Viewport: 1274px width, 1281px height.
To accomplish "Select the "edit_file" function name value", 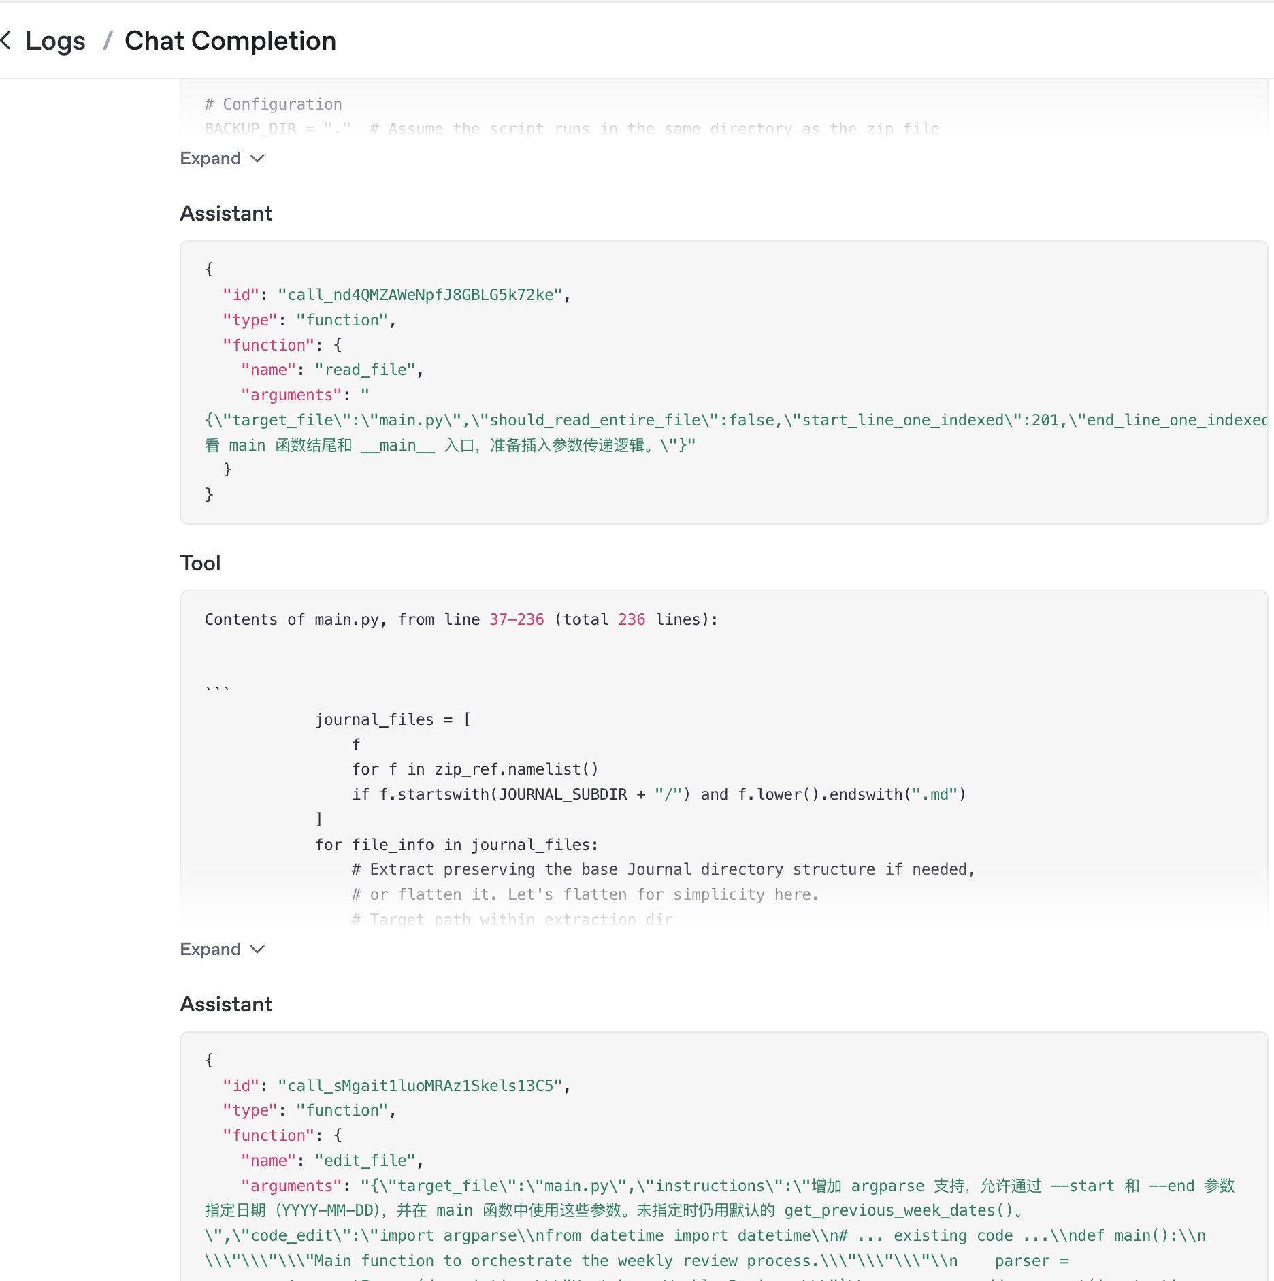I will 365,1161.
